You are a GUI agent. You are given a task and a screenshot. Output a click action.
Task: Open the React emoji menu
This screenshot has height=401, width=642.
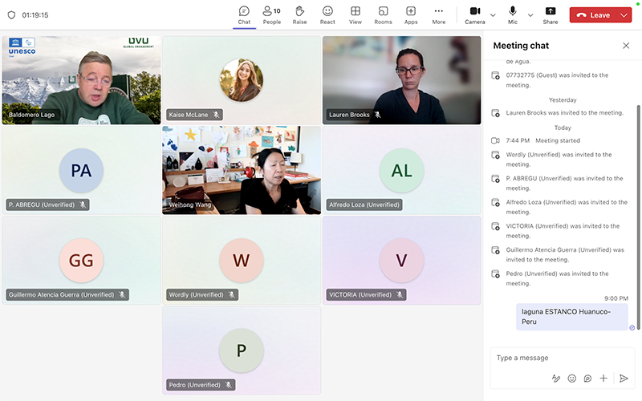(x=327, y=14)
